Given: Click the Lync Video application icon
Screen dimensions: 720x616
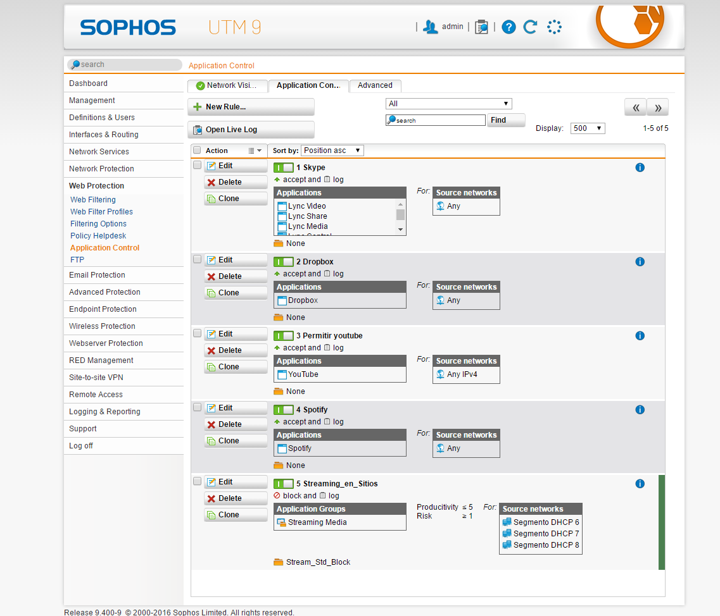Looking at the screenshot, I should tap(282, 206).
